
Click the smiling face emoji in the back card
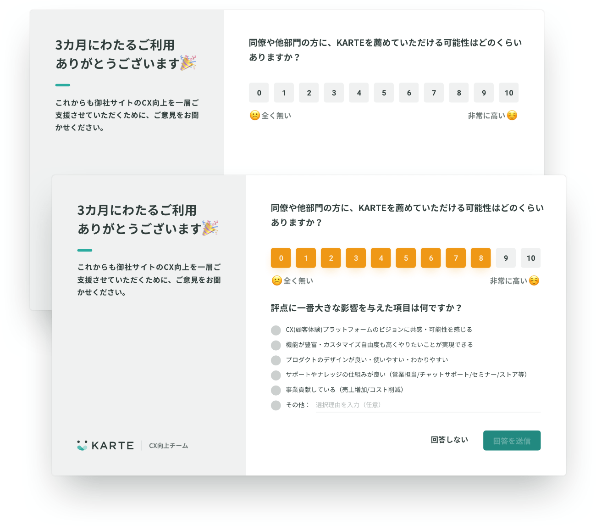tap(512, 115)
